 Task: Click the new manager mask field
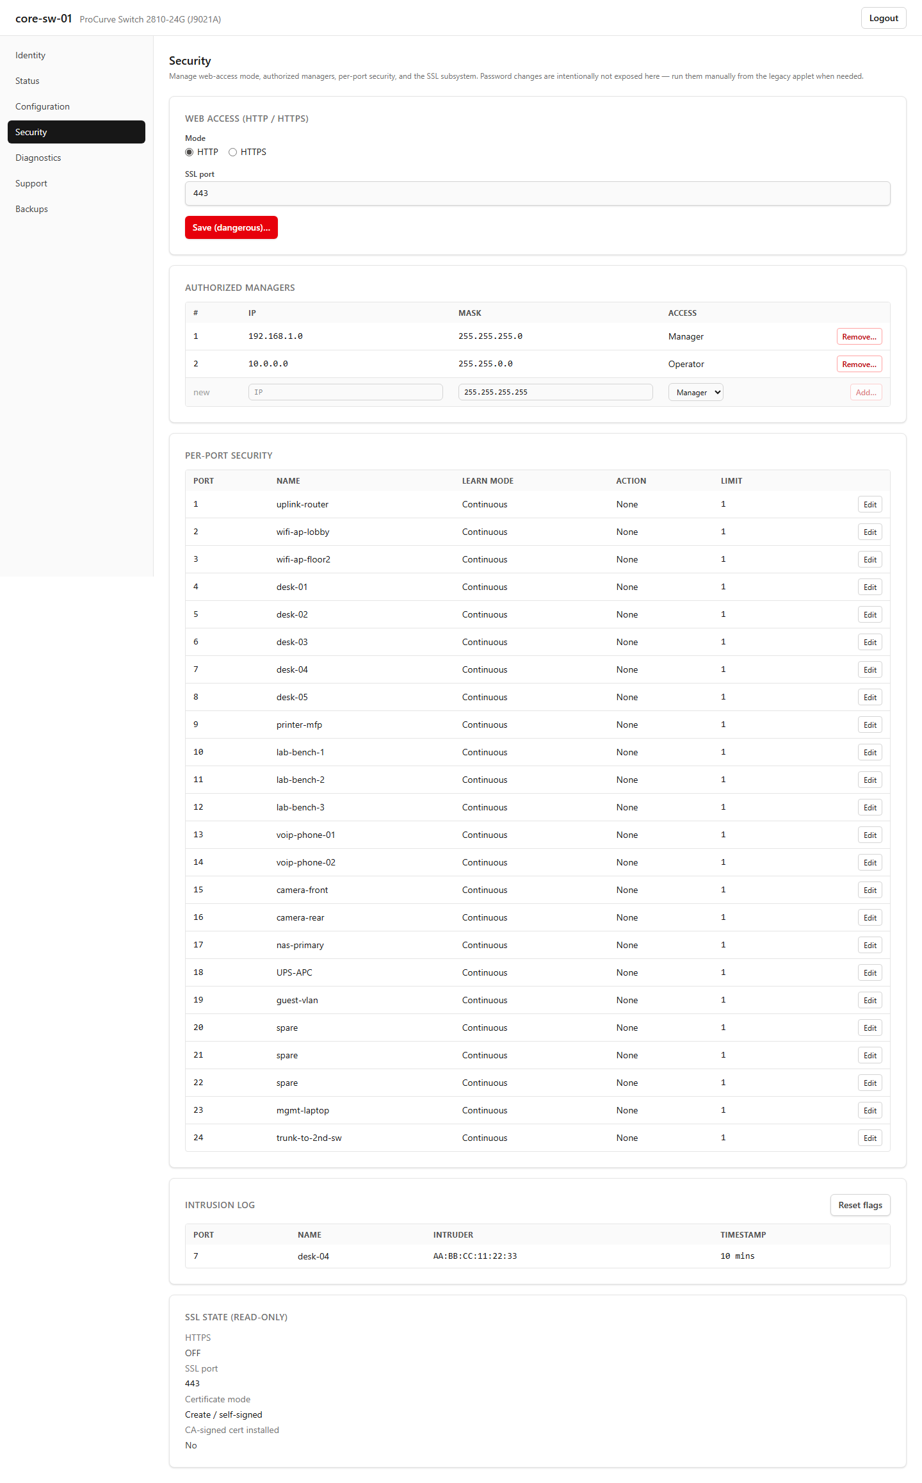555,392
